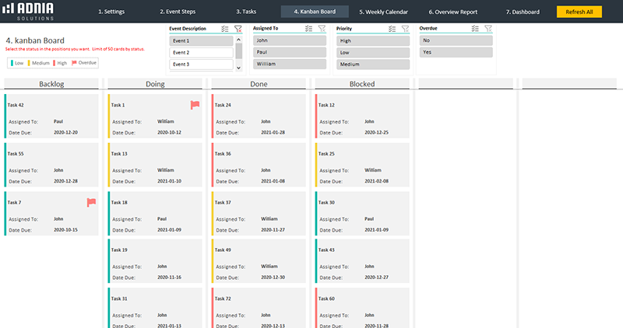Screen dimensions: 623x328
Task: Toggle multi-select in Event Description slicer
Action: (225, 28)
